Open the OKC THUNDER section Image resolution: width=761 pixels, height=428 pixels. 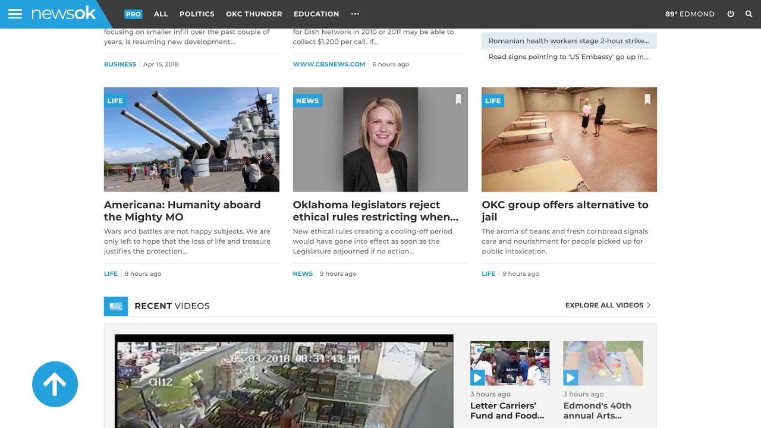tap(254, 14)
